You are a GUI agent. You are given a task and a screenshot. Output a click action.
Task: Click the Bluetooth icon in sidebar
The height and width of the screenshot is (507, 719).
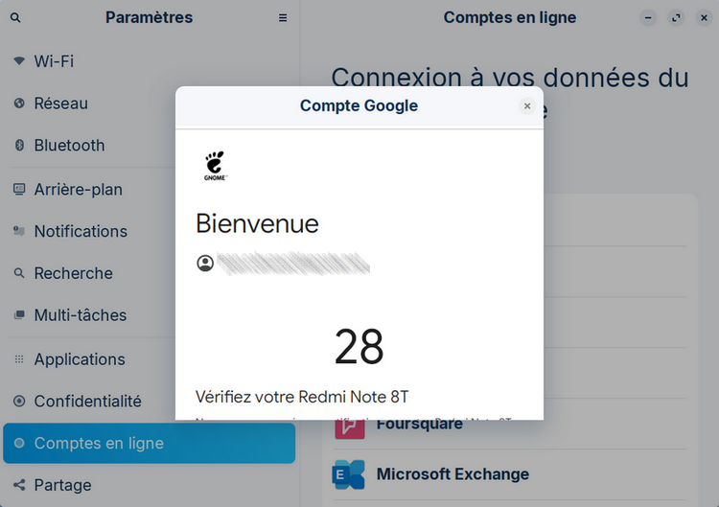[x=19, y=146]
